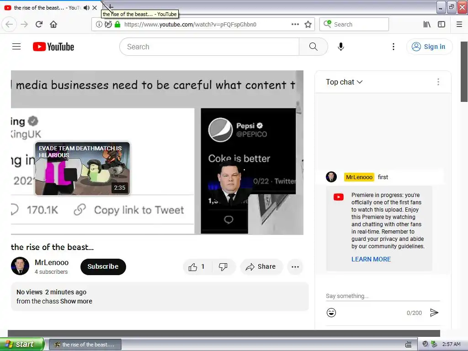Dislike the video with thumbs down
The width and height of the screenshot is (468, 351).
223,266
